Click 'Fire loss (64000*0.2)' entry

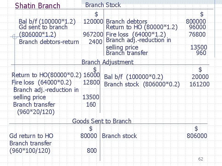[x=42, y=82]
